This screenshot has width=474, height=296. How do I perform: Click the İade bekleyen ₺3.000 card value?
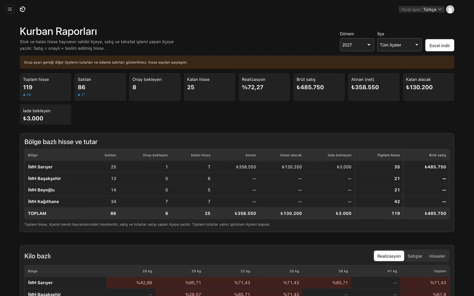[33, 118]
